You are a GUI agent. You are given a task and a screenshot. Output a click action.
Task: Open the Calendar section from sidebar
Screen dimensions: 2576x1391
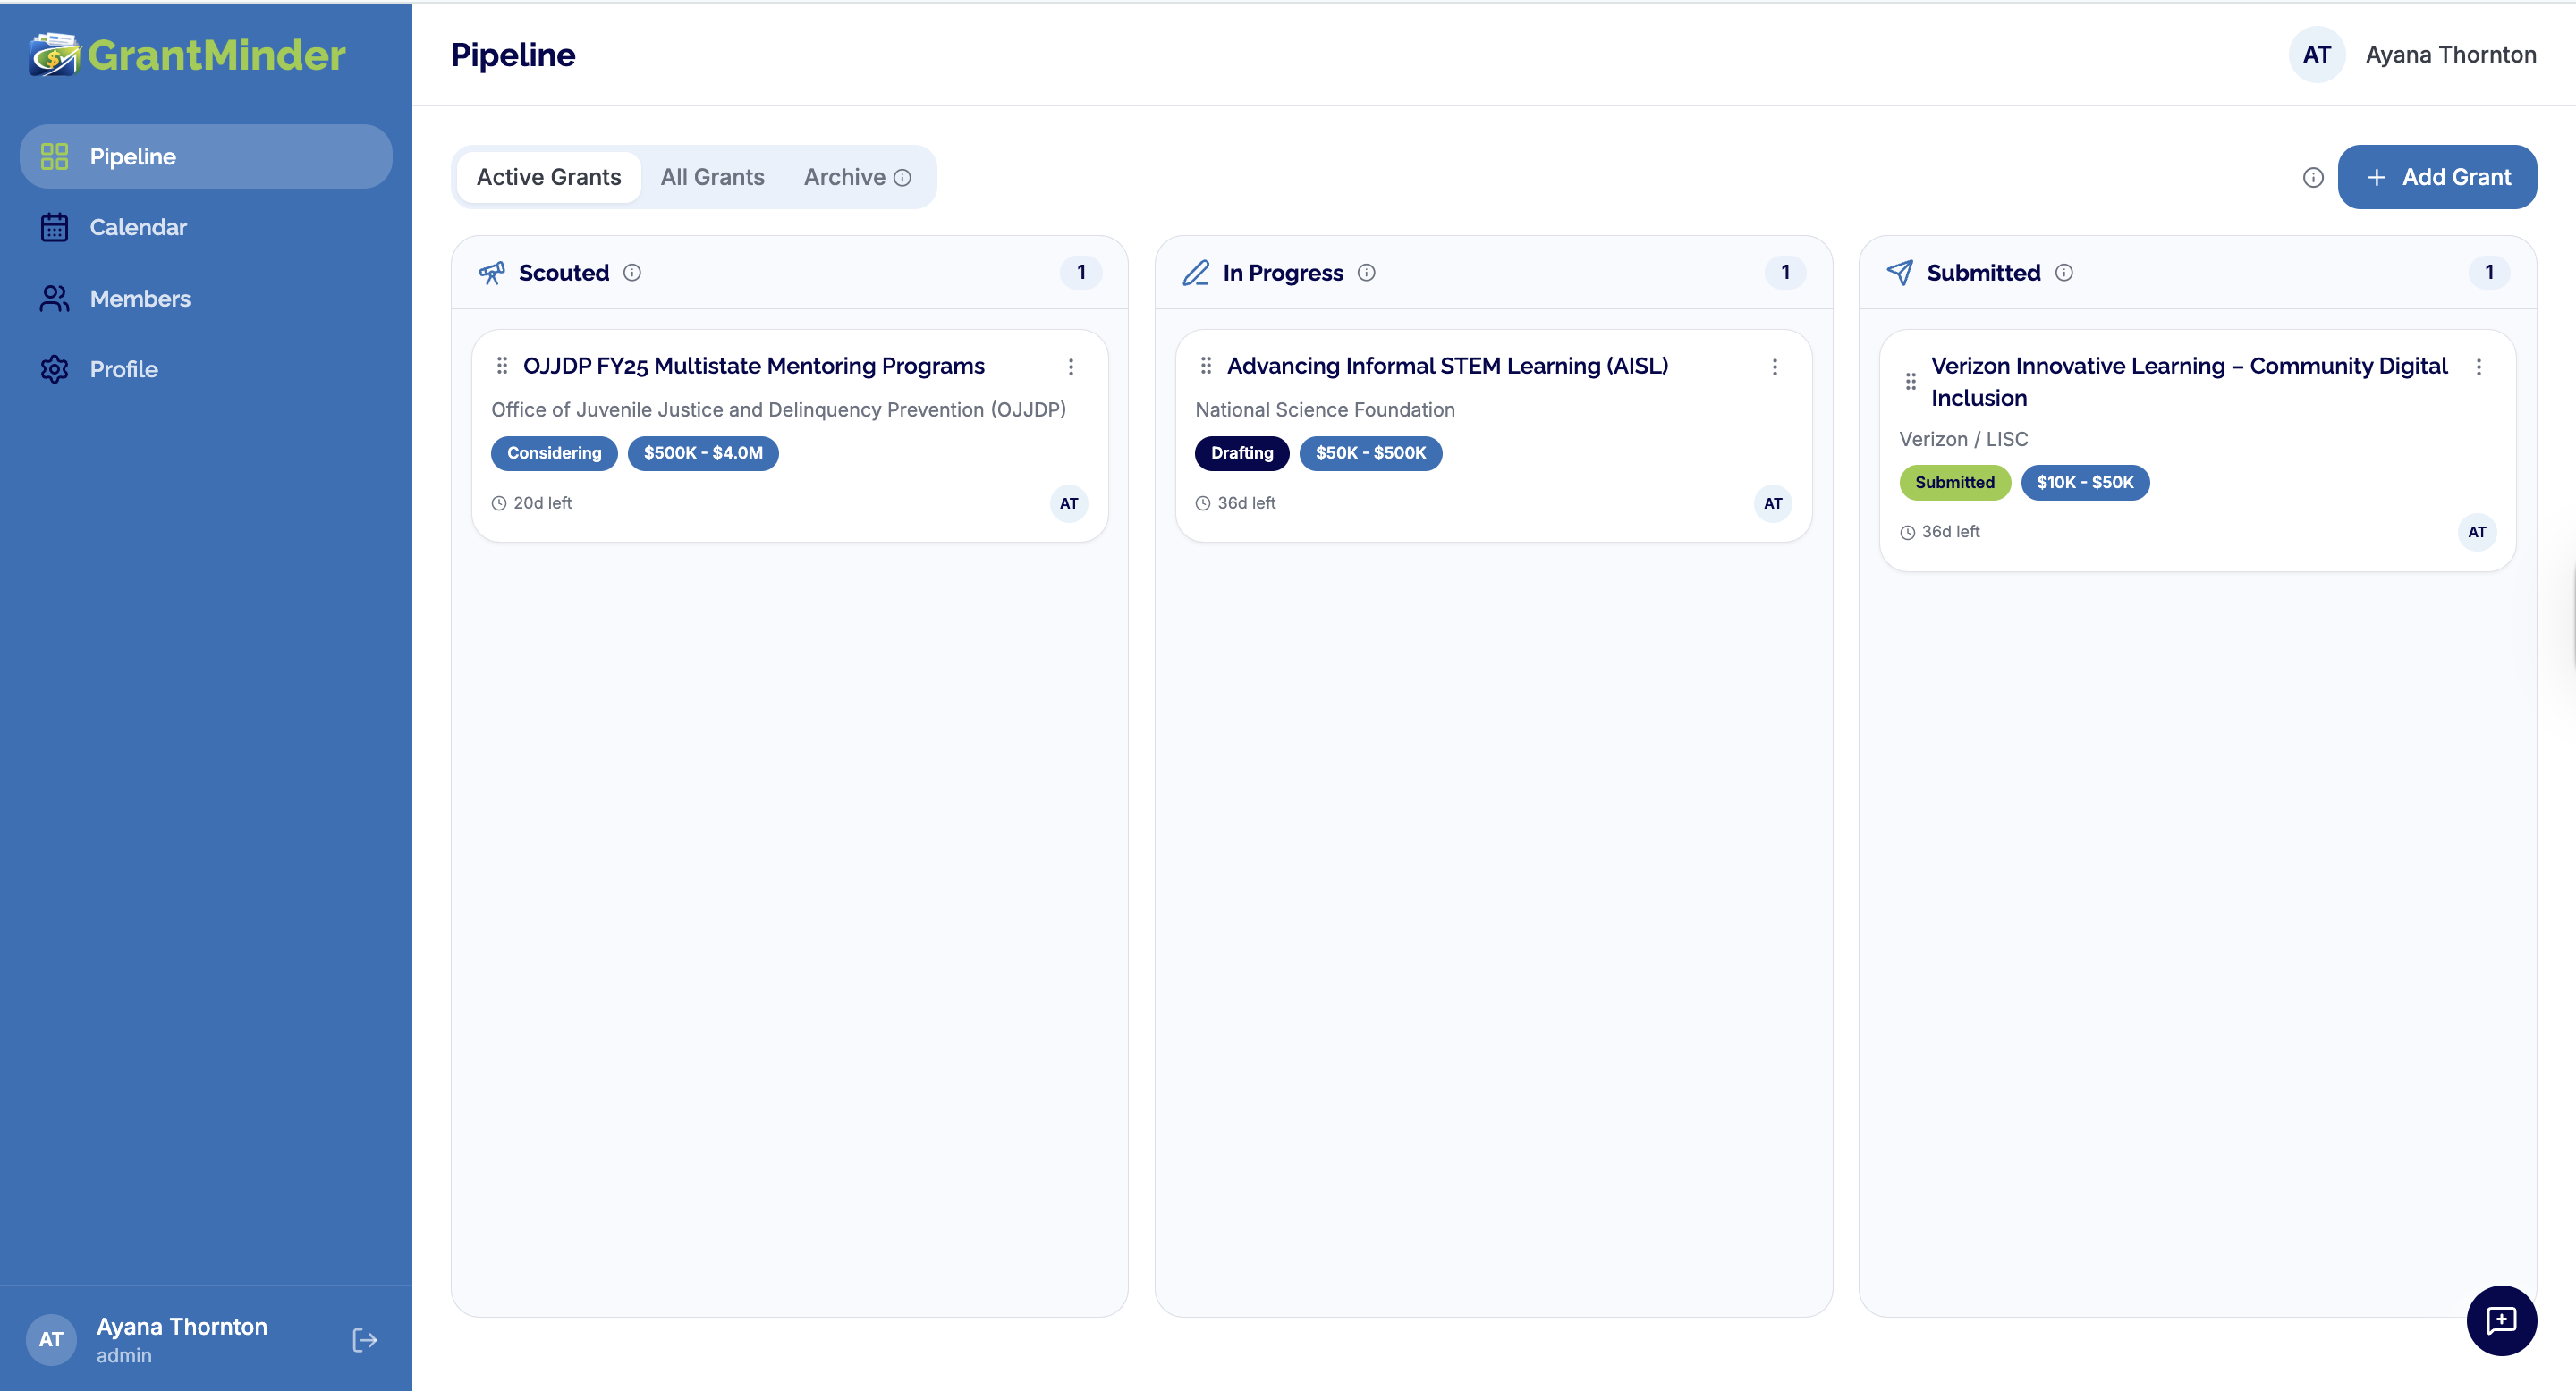click(x=54, y=227)
